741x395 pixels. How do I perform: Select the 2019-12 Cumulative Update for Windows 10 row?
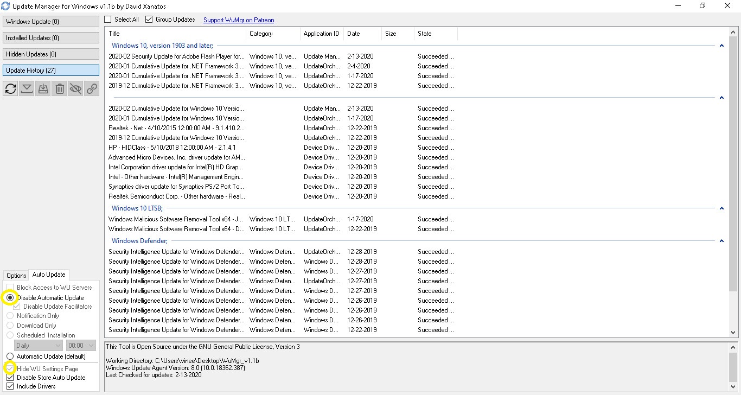[281, 138]
